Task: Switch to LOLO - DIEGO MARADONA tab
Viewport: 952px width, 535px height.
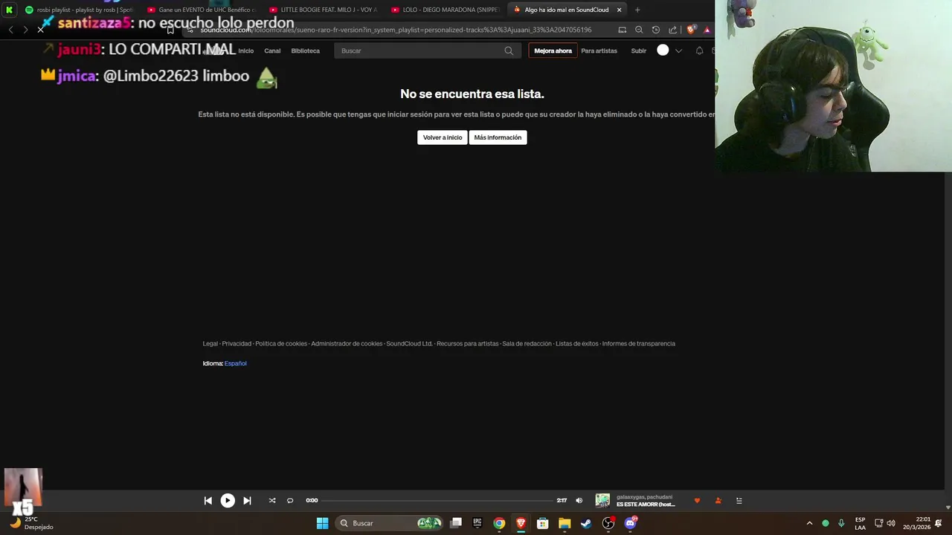Action: tap(445, 10)
